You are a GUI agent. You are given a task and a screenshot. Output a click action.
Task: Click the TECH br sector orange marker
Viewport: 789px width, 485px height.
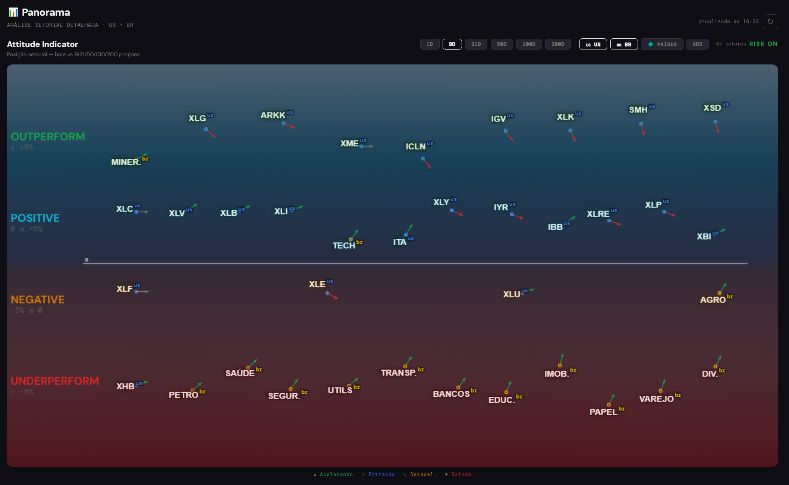351,239
